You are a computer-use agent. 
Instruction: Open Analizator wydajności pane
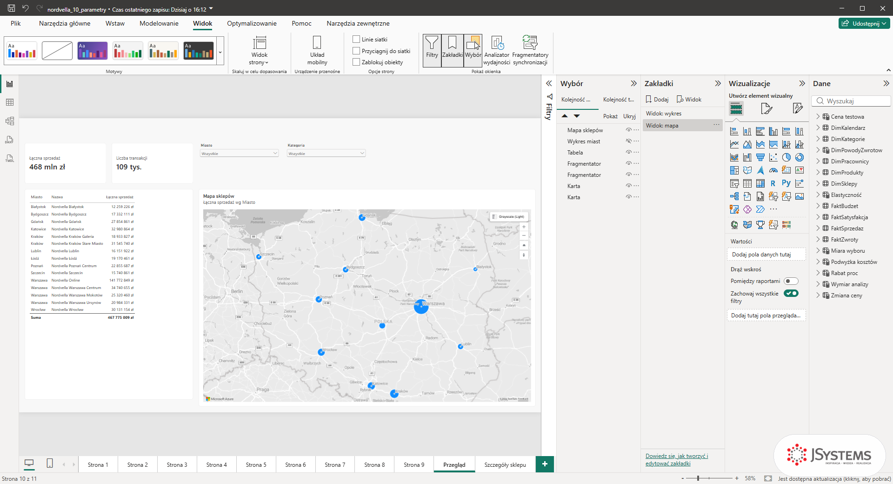(x=497, y=50)
